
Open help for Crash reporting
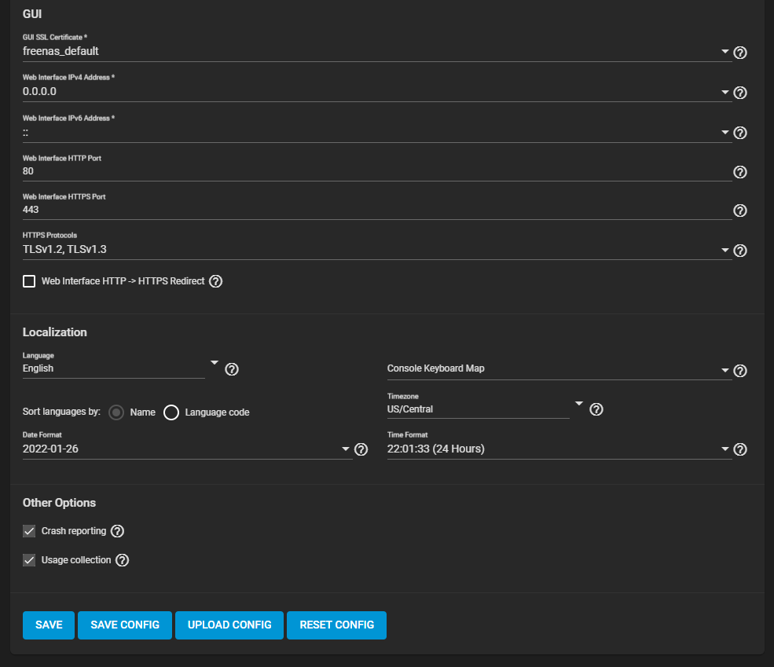[117, 531]
